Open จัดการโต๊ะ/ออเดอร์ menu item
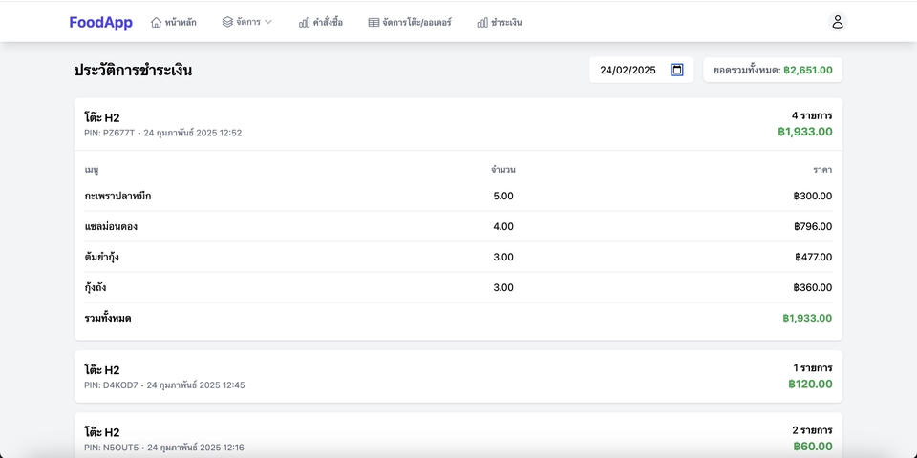Screen dimensions: 917x458 [410, 23]
